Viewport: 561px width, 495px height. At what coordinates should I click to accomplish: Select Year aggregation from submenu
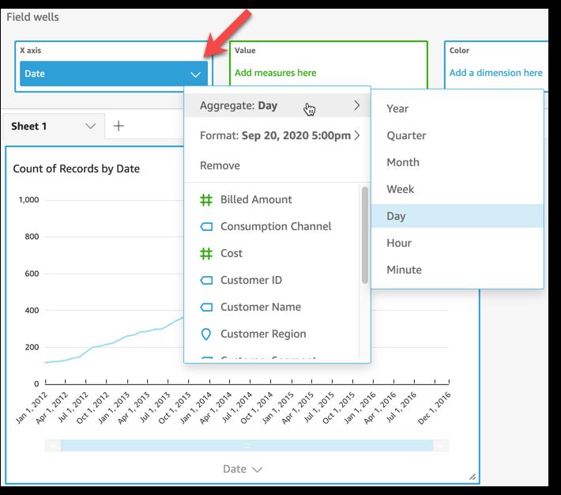point(397,109)
